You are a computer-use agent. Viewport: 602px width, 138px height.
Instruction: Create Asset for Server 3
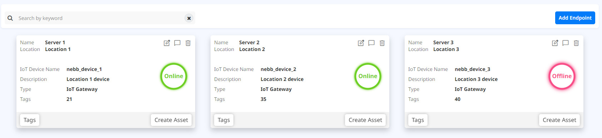pyautogui.click(x=559, y=120)
